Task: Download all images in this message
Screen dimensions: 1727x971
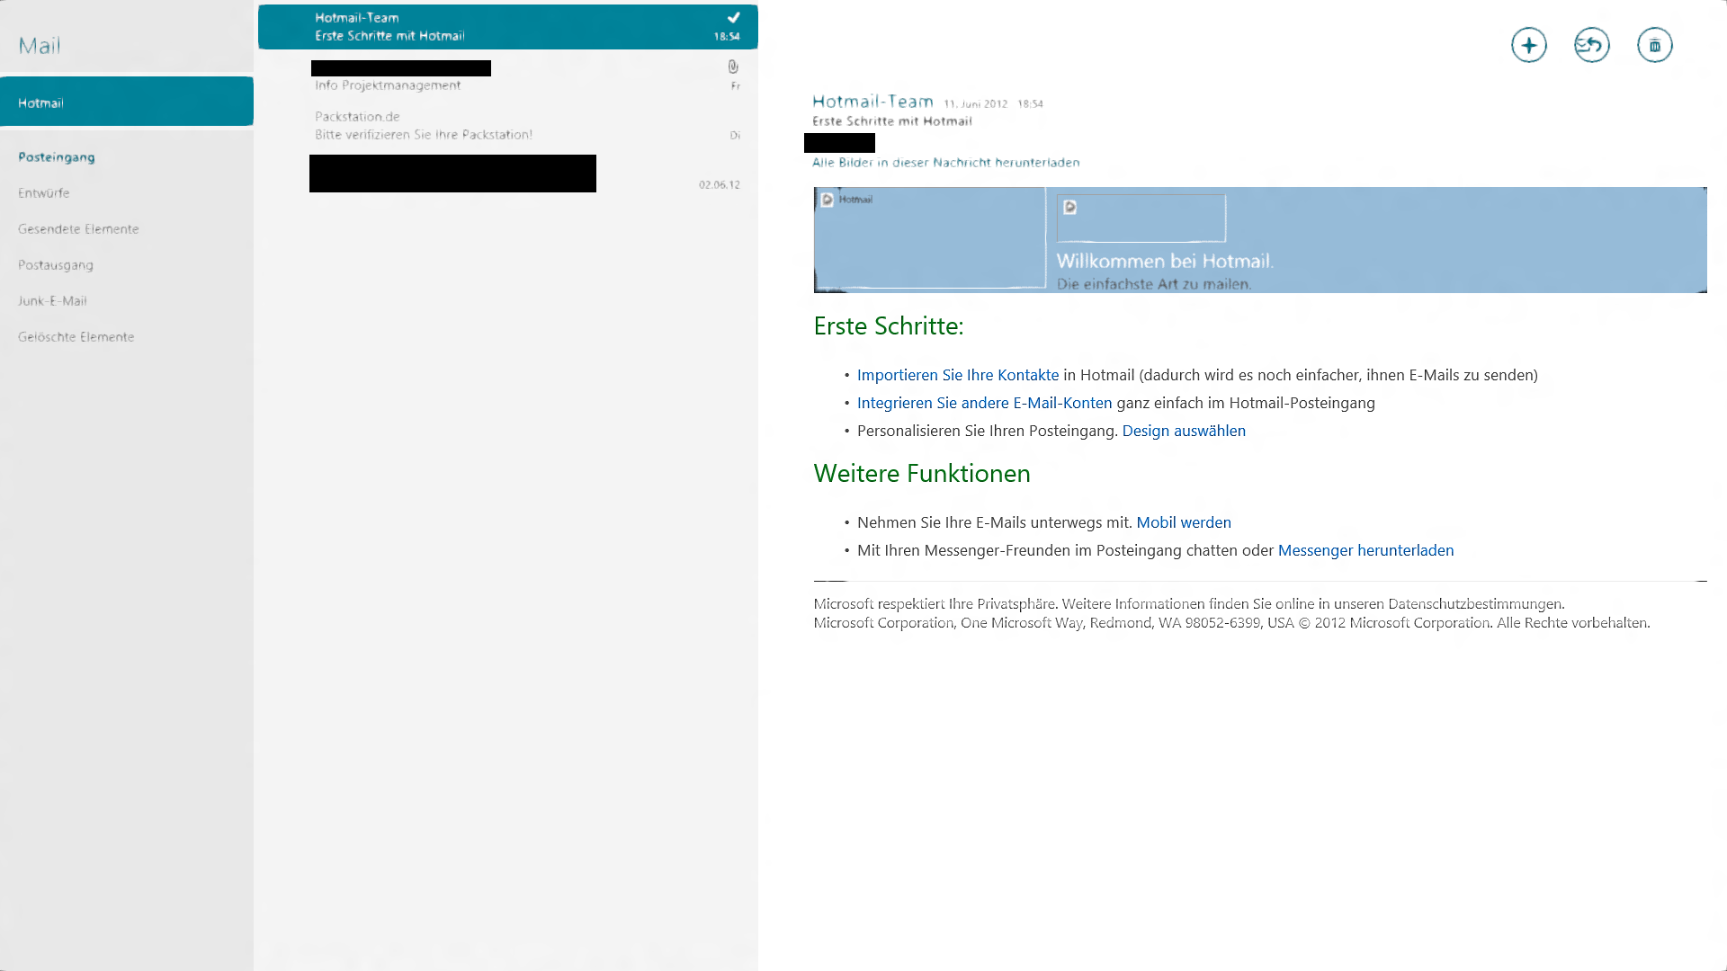Action: (945, 163)
